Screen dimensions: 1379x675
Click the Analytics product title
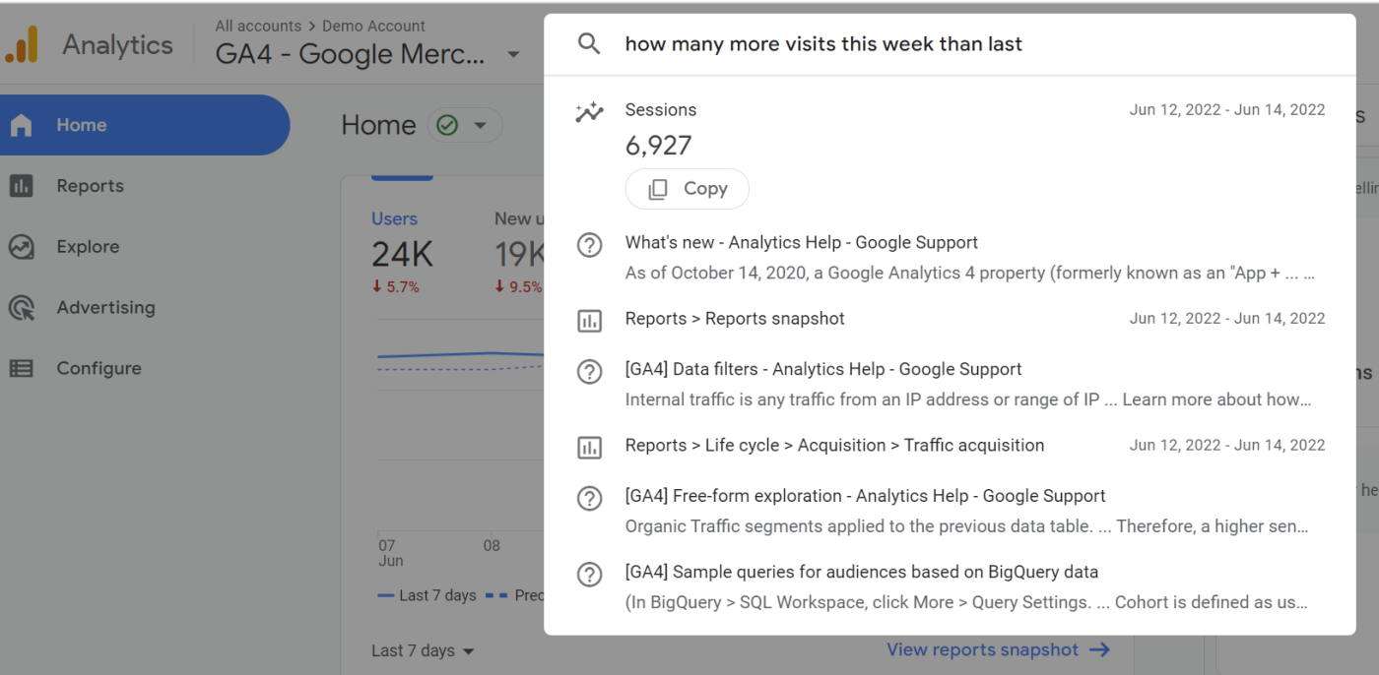pos(117,45)
